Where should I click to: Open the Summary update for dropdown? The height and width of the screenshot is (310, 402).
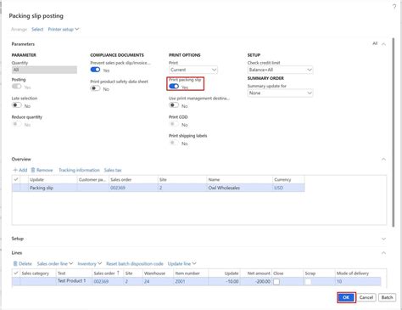click(280, 93)
